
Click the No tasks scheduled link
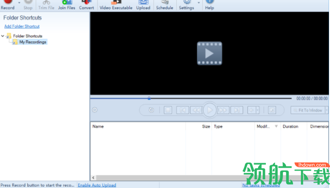point(261,185)
